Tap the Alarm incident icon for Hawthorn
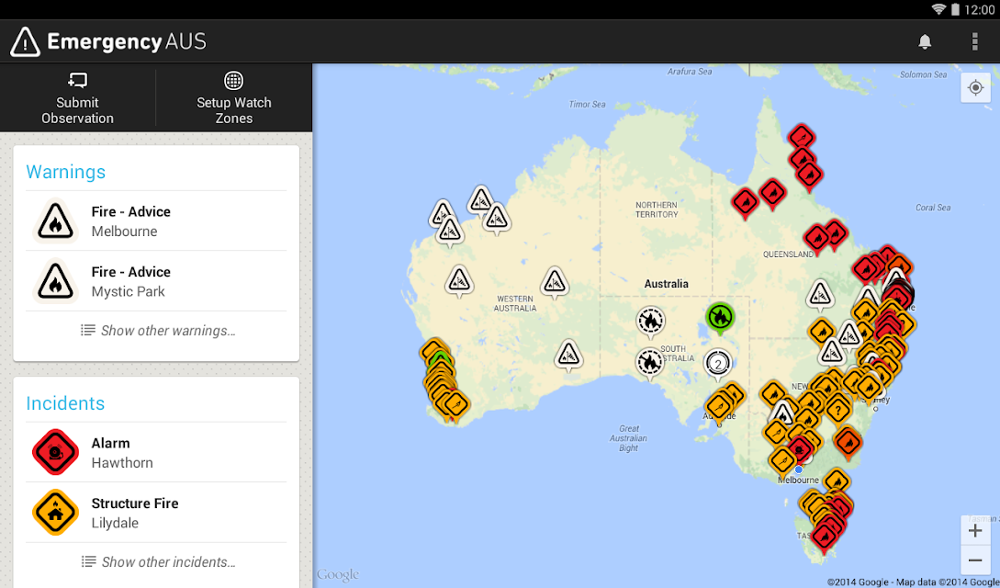The image size is (1000, 588). click(x=55, y=452)
